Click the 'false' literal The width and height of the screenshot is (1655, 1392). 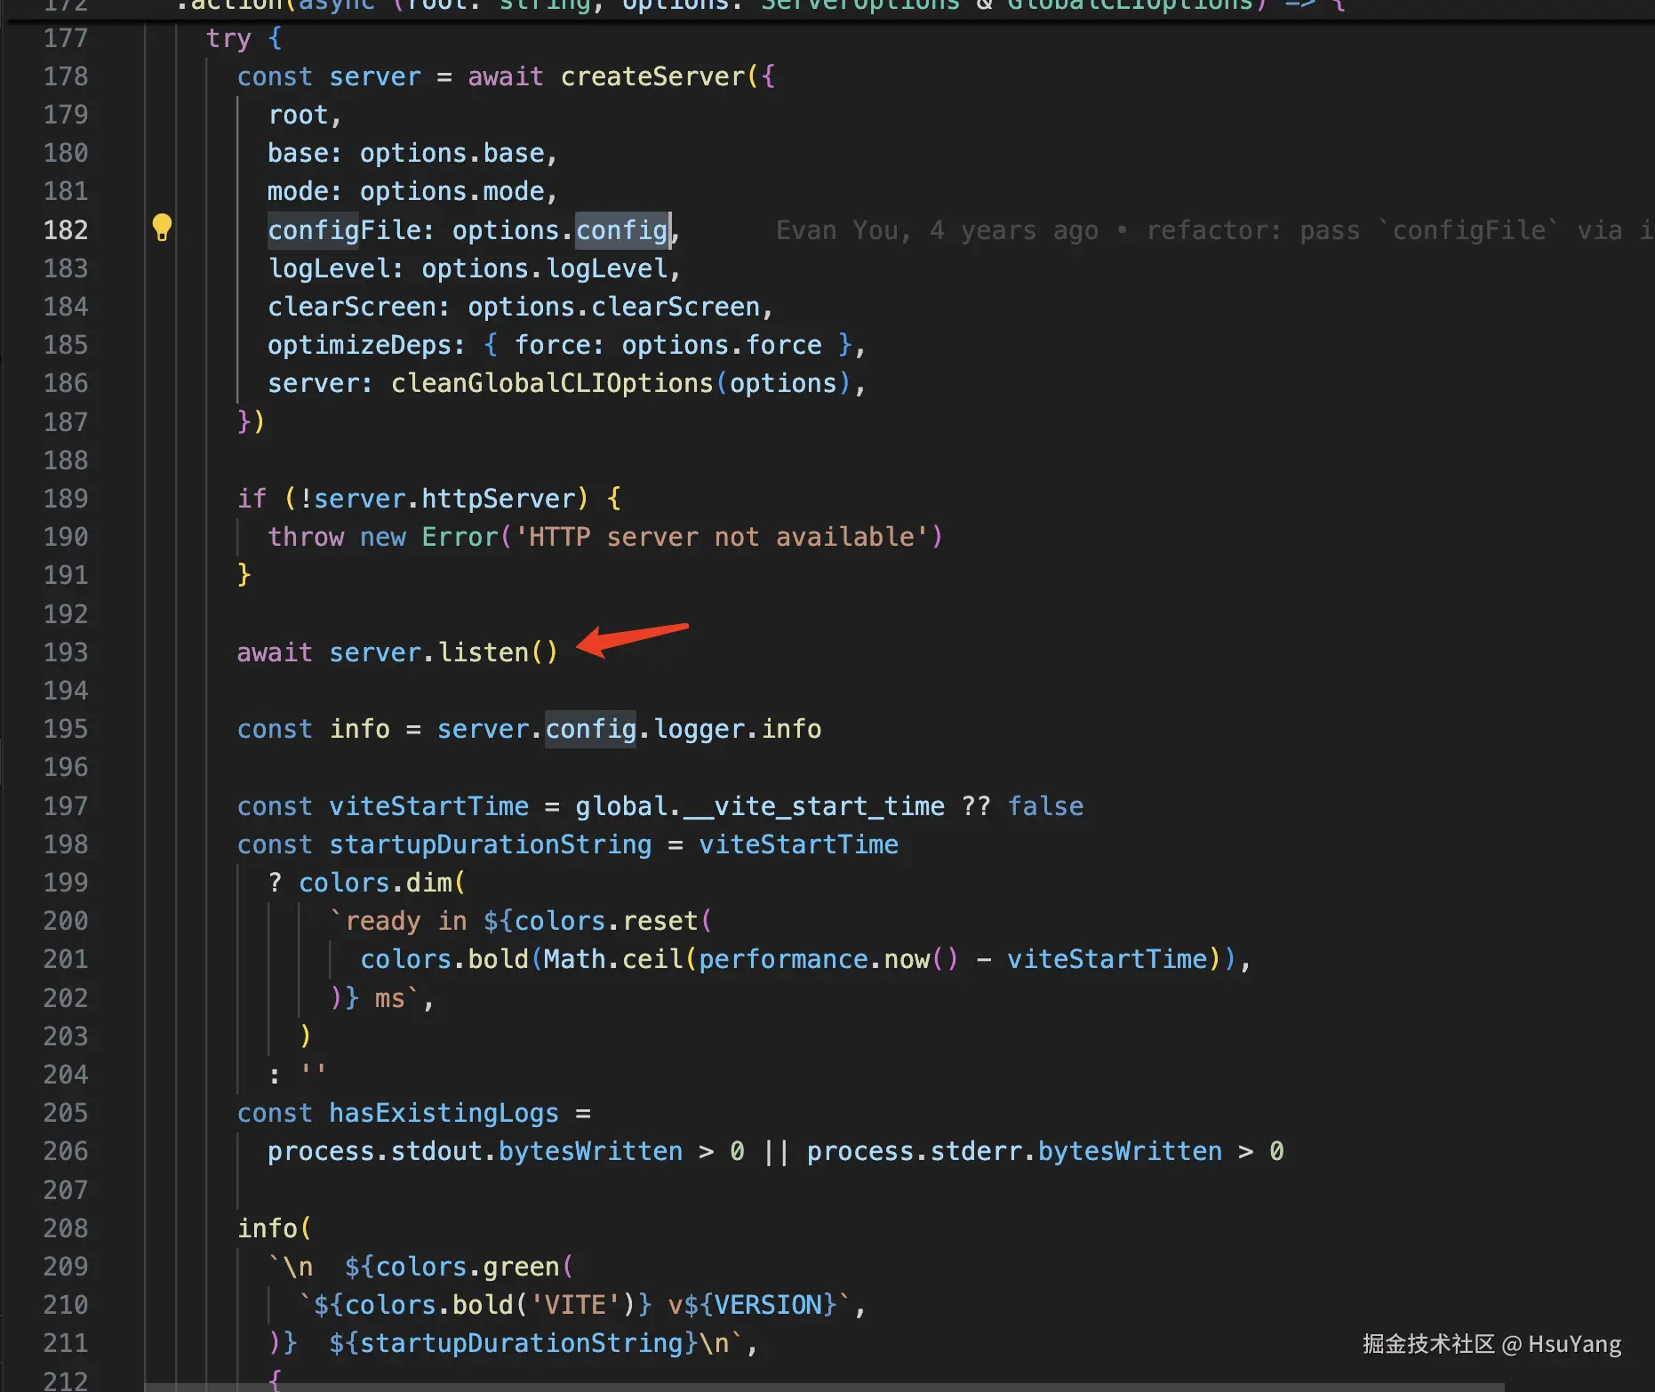(1045, 806)
